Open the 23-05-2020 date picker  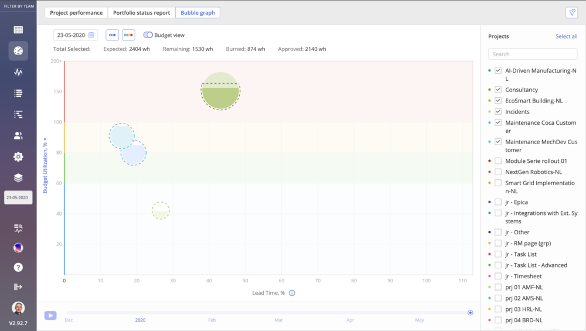tap(75, 35)
